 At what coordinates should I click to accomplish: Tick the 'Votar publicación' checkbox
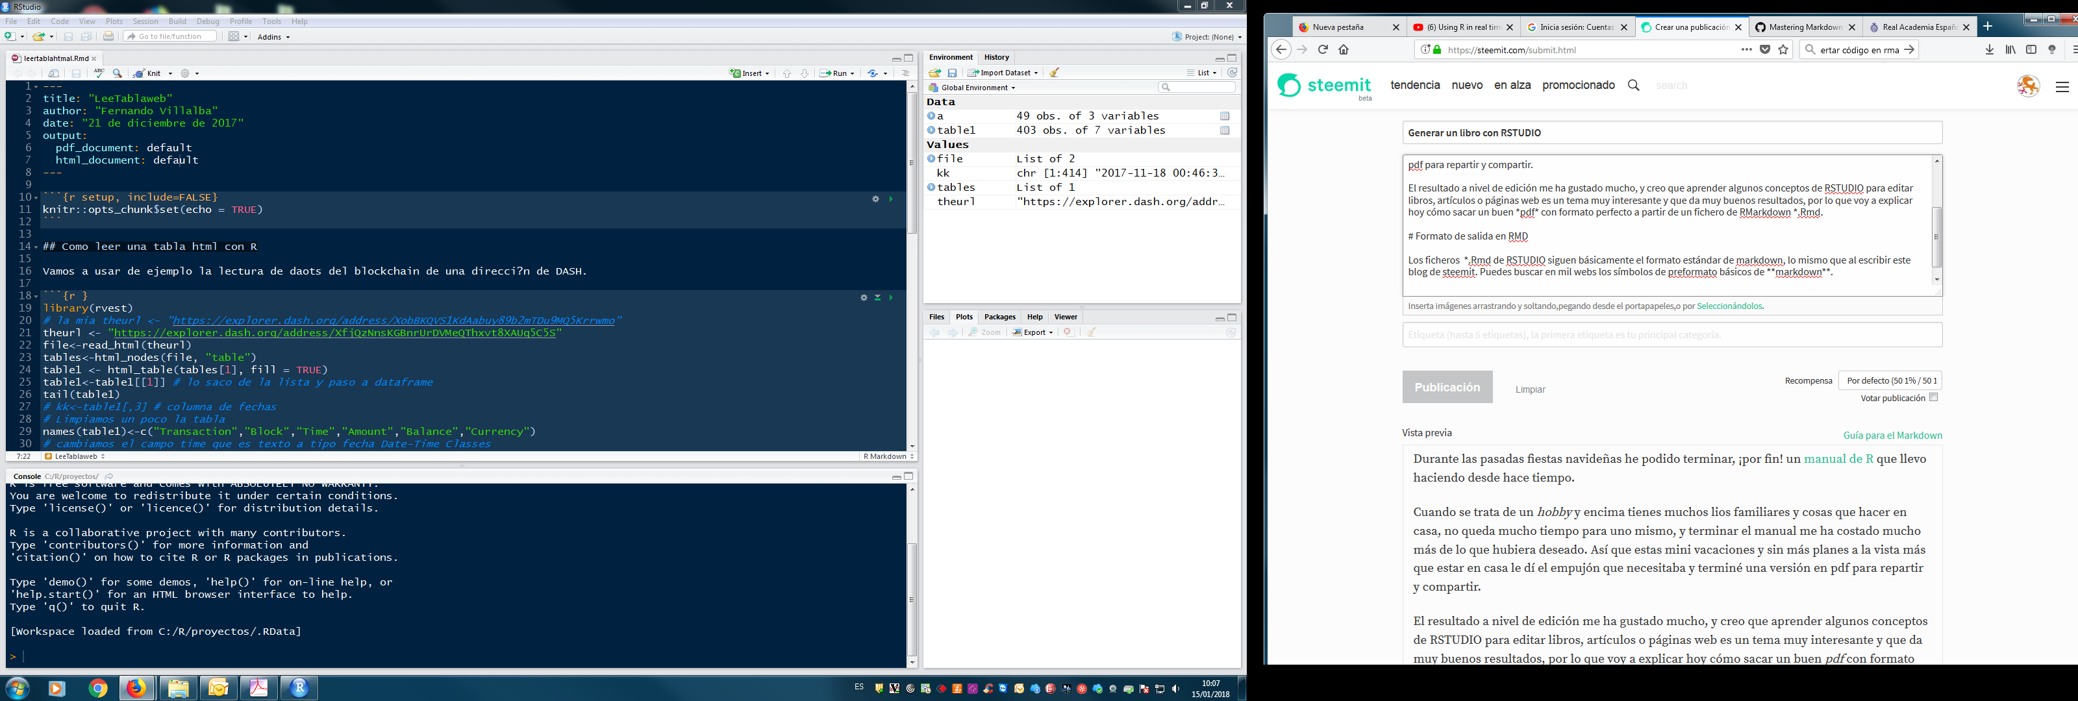pos(1934,397)
